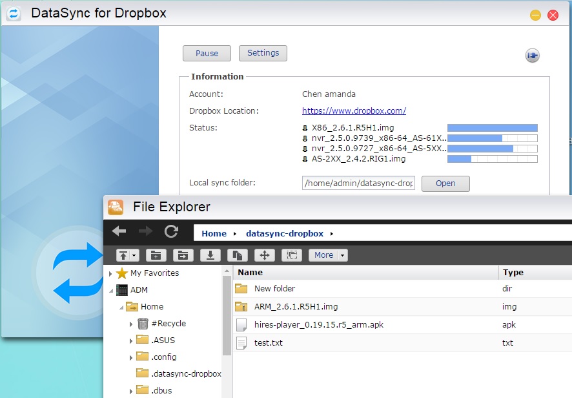Open the Upload button dropdown arrow
The image size is (572, 398).
coord(134,255)
